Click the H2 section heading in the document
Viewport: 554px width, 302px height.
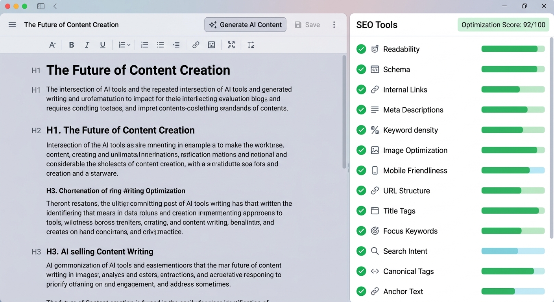(120, 130)
